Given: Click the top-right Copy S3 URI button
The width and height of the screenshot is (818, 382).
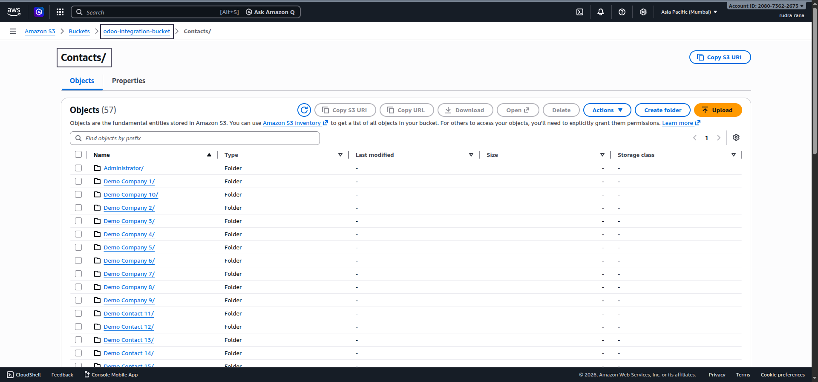Looking at the screenshot, I should click(x=720, y=57).
